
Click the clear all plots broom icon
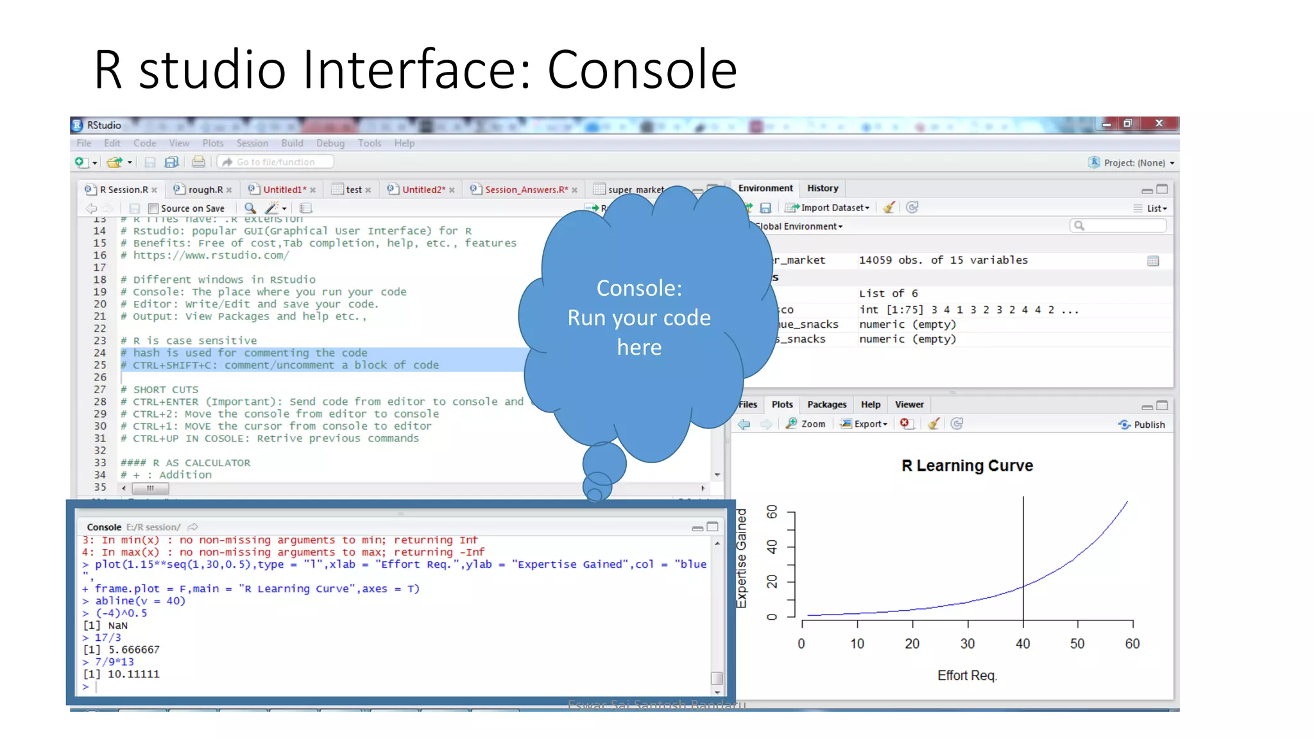(934, 423)
